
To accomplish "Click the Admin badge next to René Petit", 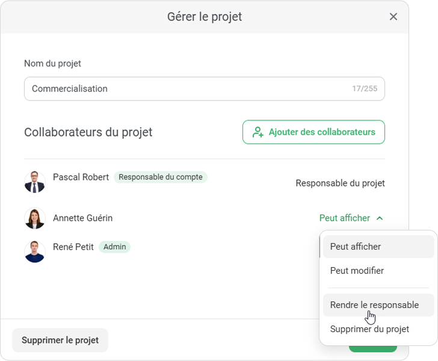I will pyautogui.click(x=114, y=247).
